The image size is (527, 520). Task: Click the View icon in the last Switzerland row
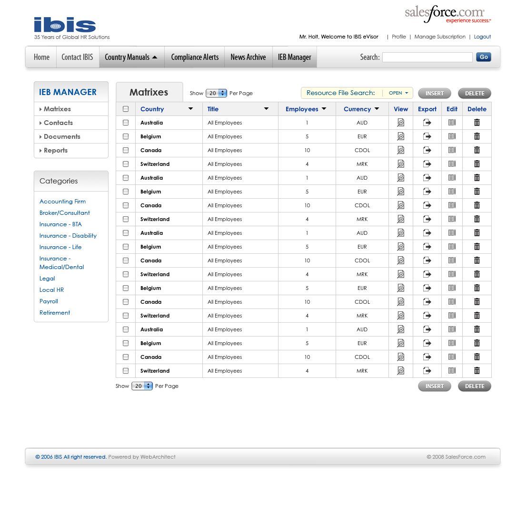point(401,371)
